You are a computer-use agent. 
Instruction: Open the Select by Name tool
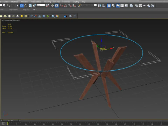click(x=8, y=6)
